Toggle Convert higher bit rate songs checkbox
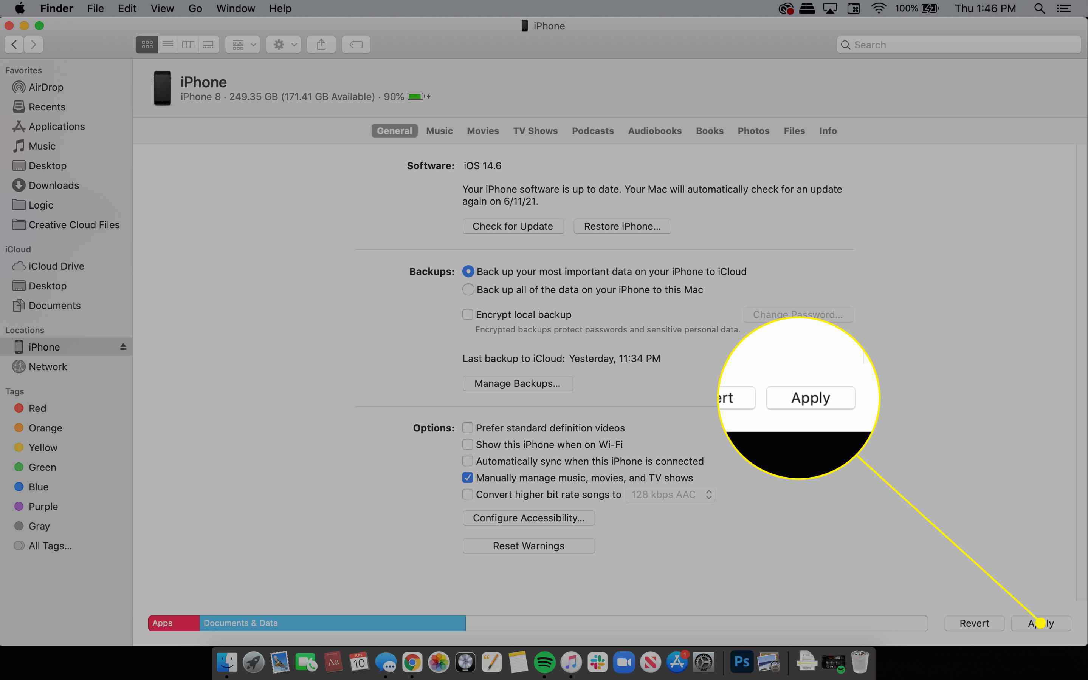Viewport: 1088px width, 680px height. coord(468,494)
